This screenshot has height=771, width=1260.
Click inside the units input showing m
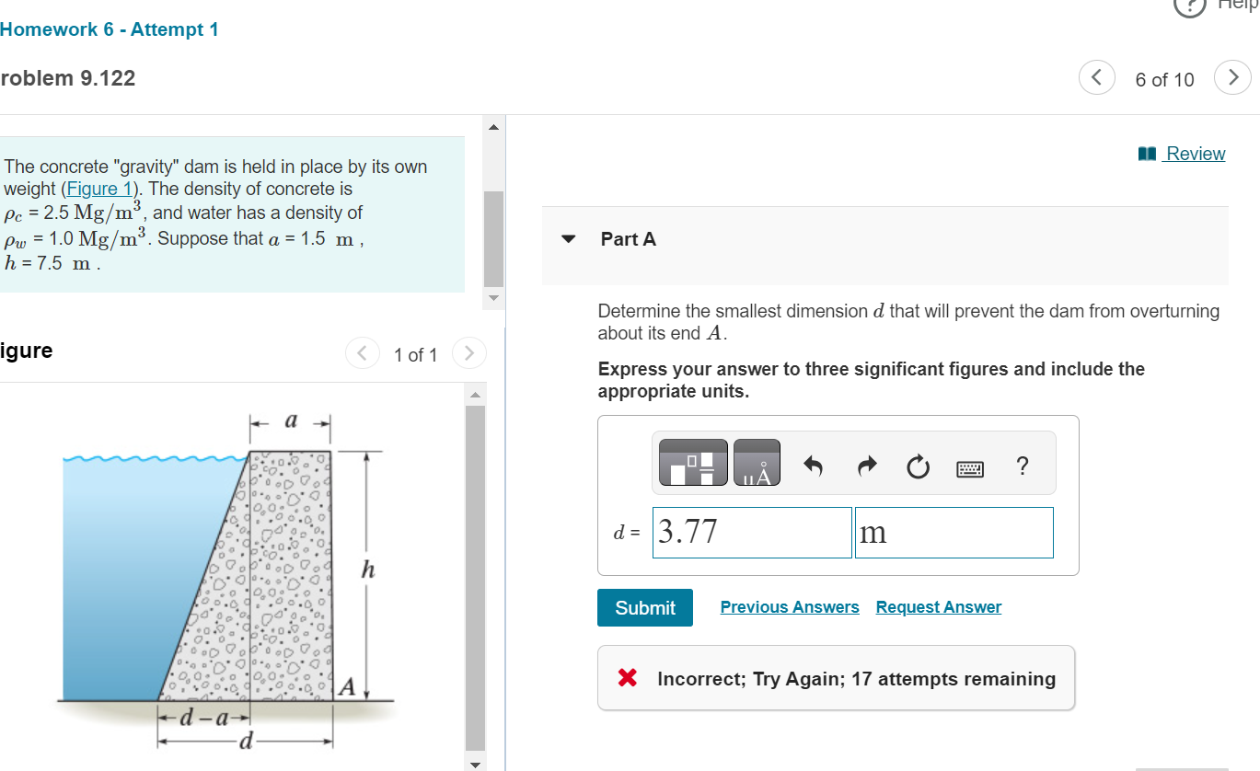click(x=954, y=532)
